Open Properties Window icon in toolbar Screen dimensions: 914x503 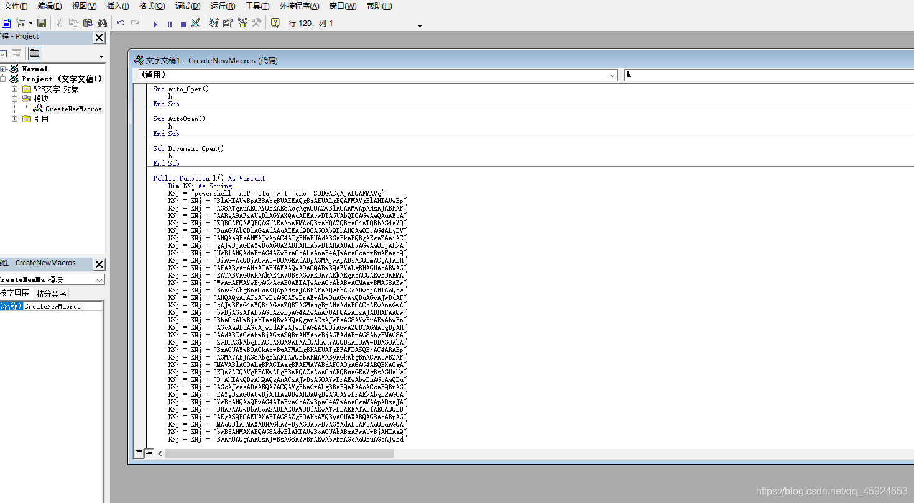(228, 23)
